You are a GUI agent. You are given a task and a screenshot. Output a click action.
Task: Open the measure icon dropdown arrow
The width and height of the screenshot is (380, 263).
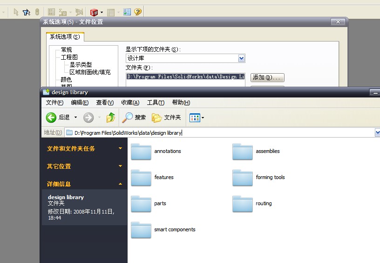tap(70, 12)
